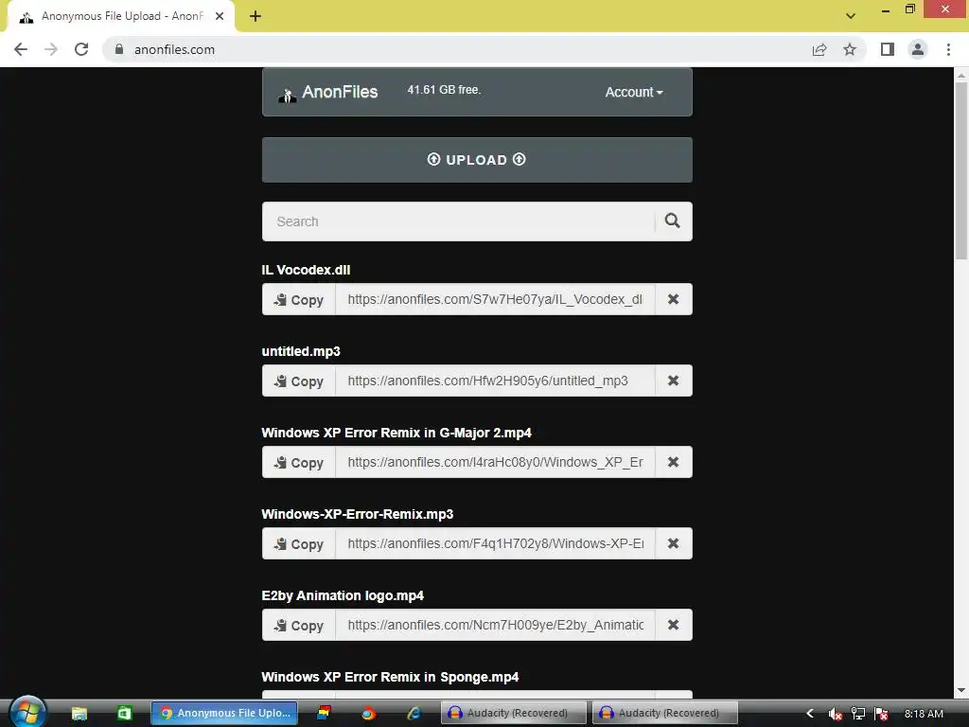
Task: Select the untitled.mp3 URL field
Action: coord(495,381)
